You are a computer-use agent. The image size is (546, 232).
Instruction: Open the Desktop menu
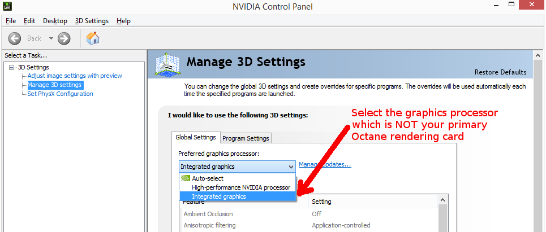coord(55,21)
